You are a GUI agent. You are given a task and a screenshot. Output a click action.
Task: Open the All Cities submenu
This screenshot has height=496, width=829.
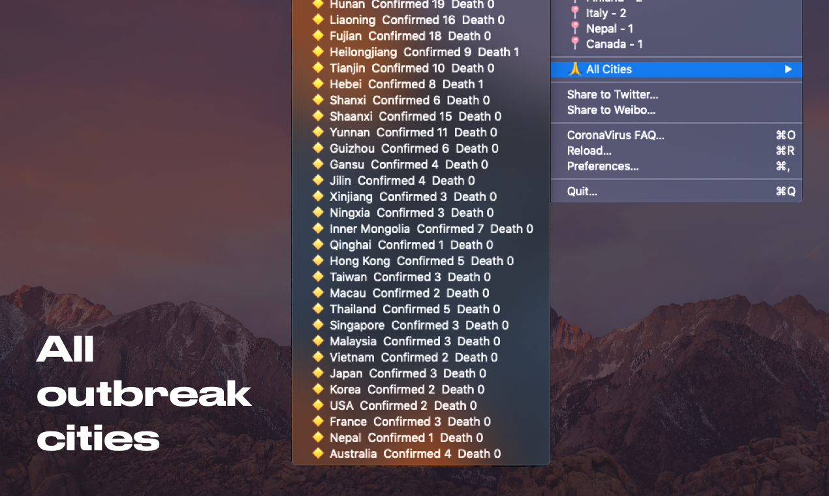[x=676, y=69]
